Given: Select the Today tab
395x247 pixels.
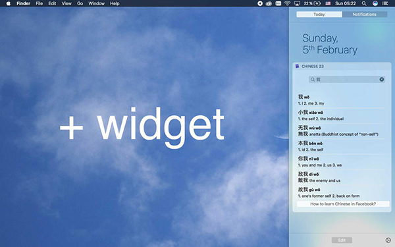Looking at the screenshot, I should [x=319, y=14].
